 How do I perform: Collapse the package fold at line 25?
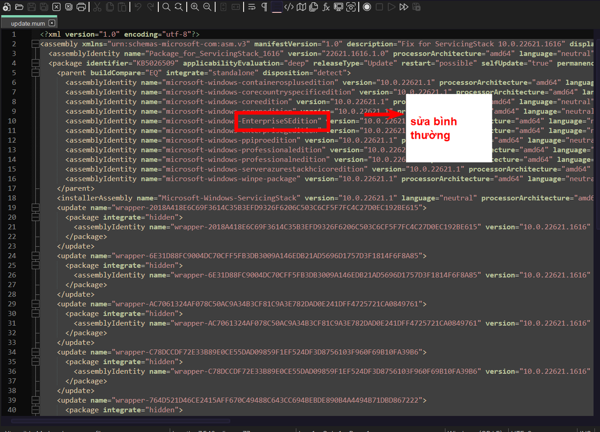coord(35,265)
